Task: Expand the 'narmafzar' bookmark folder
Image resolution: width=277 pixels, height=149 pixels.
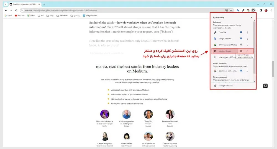Action: click(62, 16)
